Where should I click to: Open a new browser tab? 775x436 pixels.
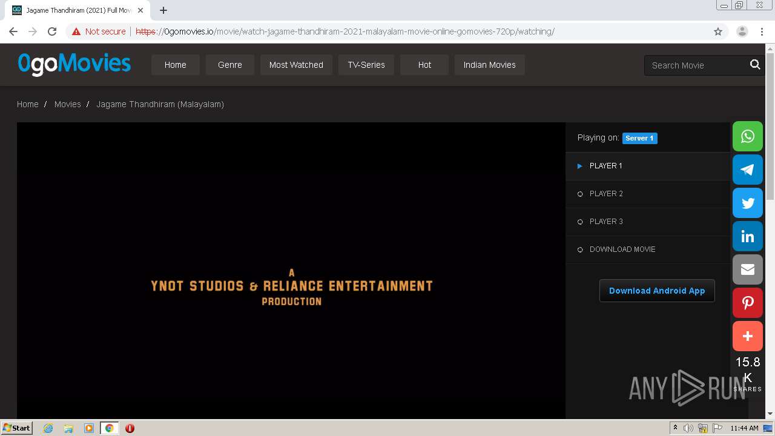coord(163,10)
